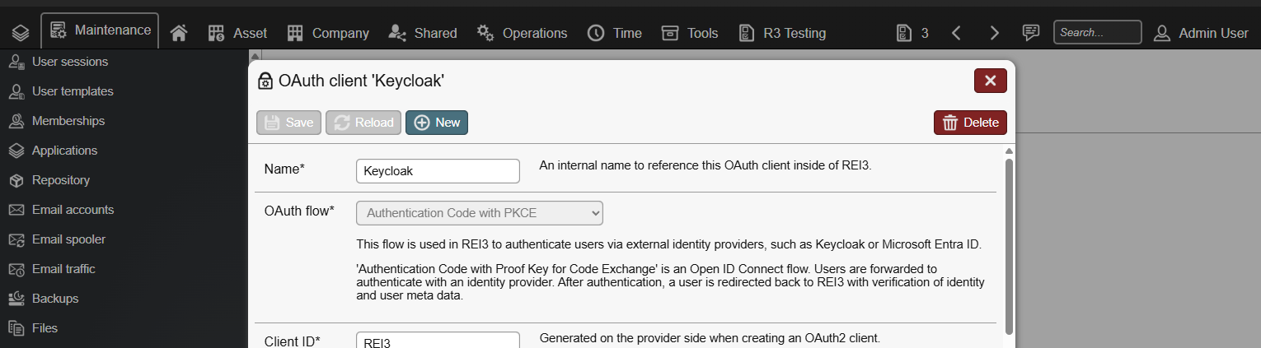Click the Backups sidebar icon
Image resolution: width=1261 pixels, height=348 pixels.
pyautogui.click(x=16, y=299)
